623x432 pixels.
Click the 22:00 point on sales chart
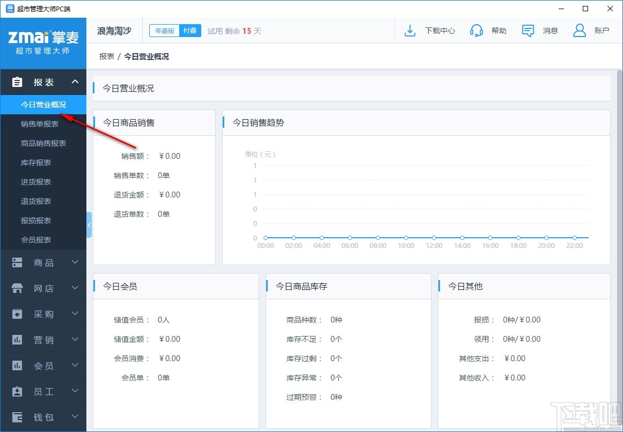575,238
